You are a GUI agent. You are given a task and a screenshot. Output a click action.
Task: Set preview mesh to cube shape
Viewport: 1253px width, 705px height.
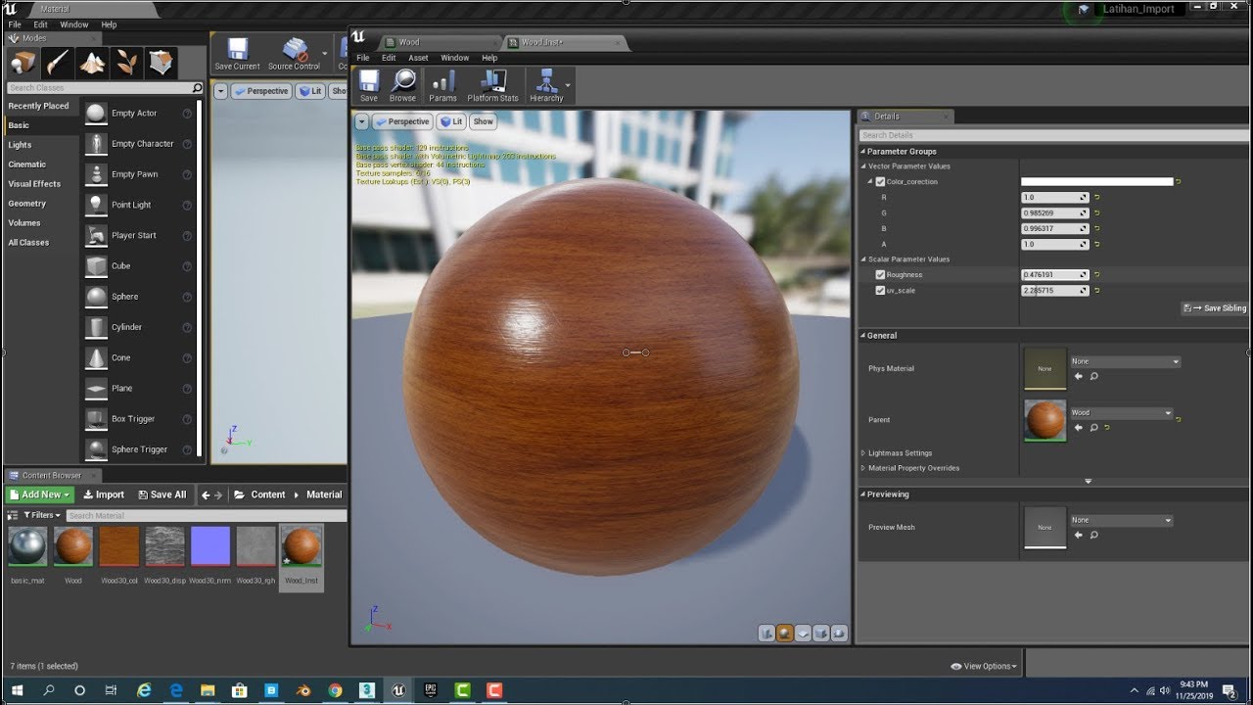pos(822,634)
